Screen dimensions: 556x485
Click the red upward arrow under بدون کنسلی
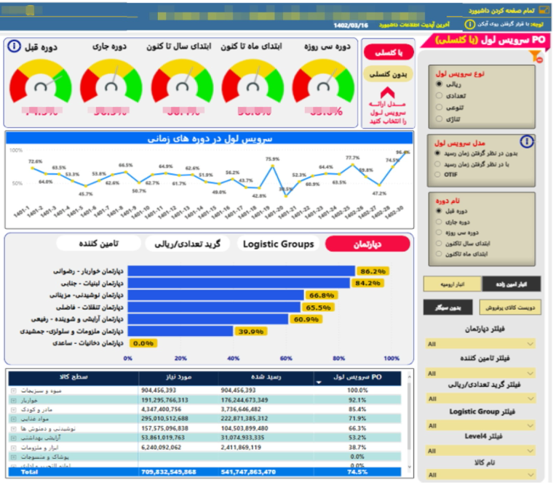pos(388,93)
